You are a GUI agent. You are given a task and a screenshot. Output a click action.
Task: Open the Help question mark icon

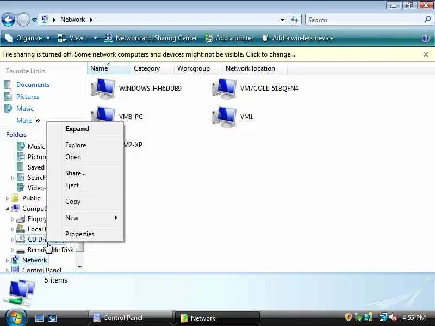426,38
